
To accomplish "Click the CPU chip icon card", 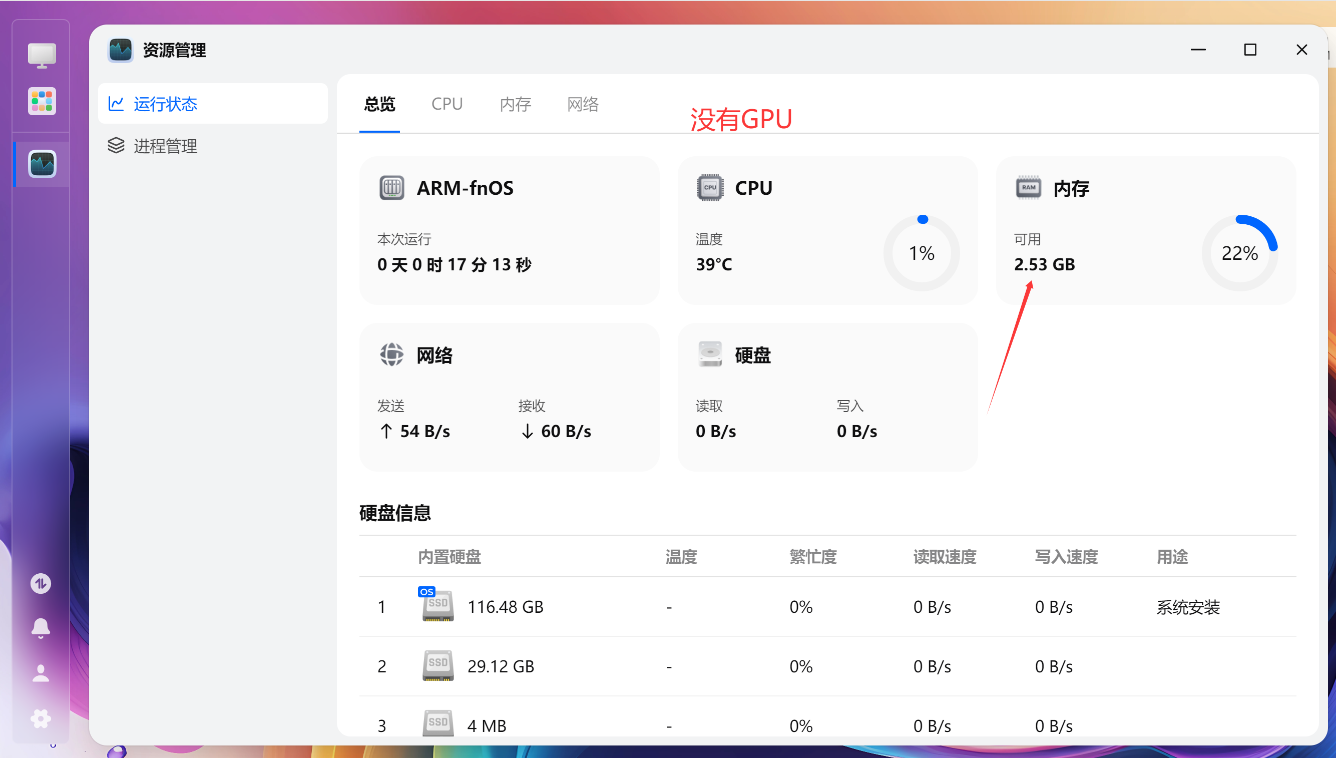I will pos(710,188).
